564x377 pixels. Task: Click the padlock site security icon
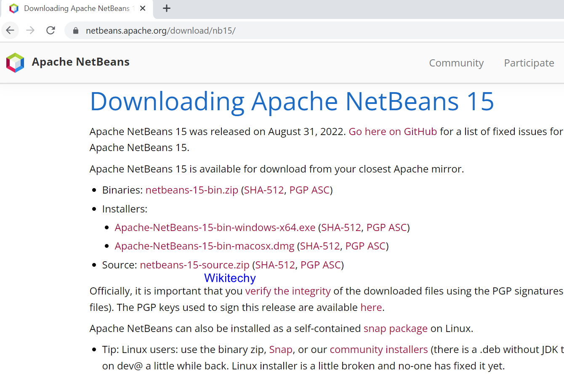[76, 31]
